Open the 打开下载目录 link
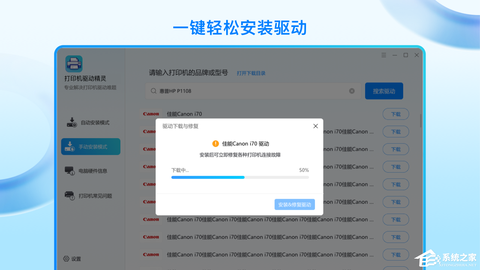This screenshot has width=480, height=270. [251, 73]
